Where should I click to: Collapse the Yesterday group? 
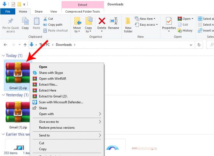coord(3,95)
